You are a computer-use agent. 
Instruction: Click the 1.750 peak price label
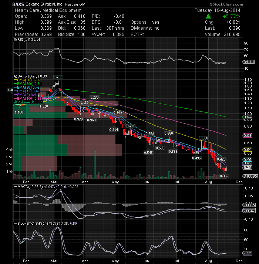[x=58, y=77]
